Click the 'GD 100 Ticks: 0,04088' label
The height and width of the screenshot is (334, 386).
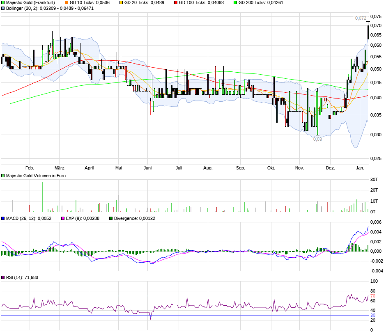tap(201, 3)
